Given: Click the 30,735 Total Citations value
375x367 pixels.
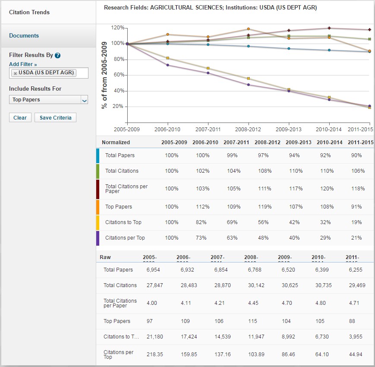Looking at the screenshot, I should 324,285.
